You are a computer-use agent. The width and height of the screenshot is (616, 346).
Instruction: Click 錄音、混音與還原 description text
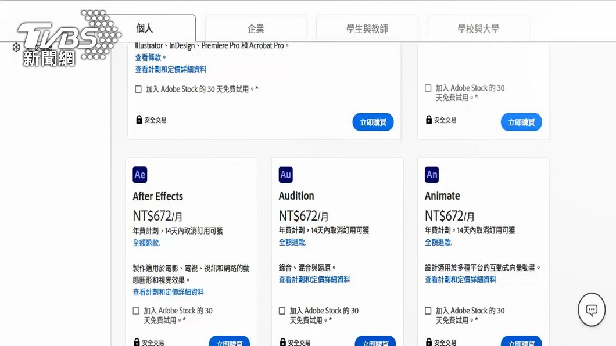[307, 268]
